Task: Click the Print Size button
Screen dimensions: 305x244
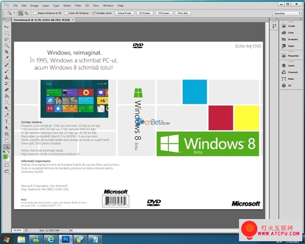Action: click(x=183, y=13)
